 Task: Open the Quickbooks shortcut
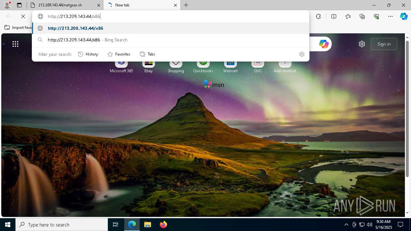click(203, 67)
